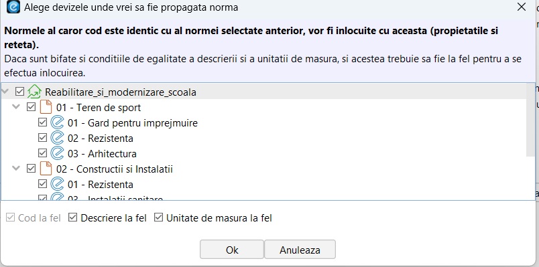Confirm with the Ok button
This screenshot has width=539, height=267.
coord(232,250)
